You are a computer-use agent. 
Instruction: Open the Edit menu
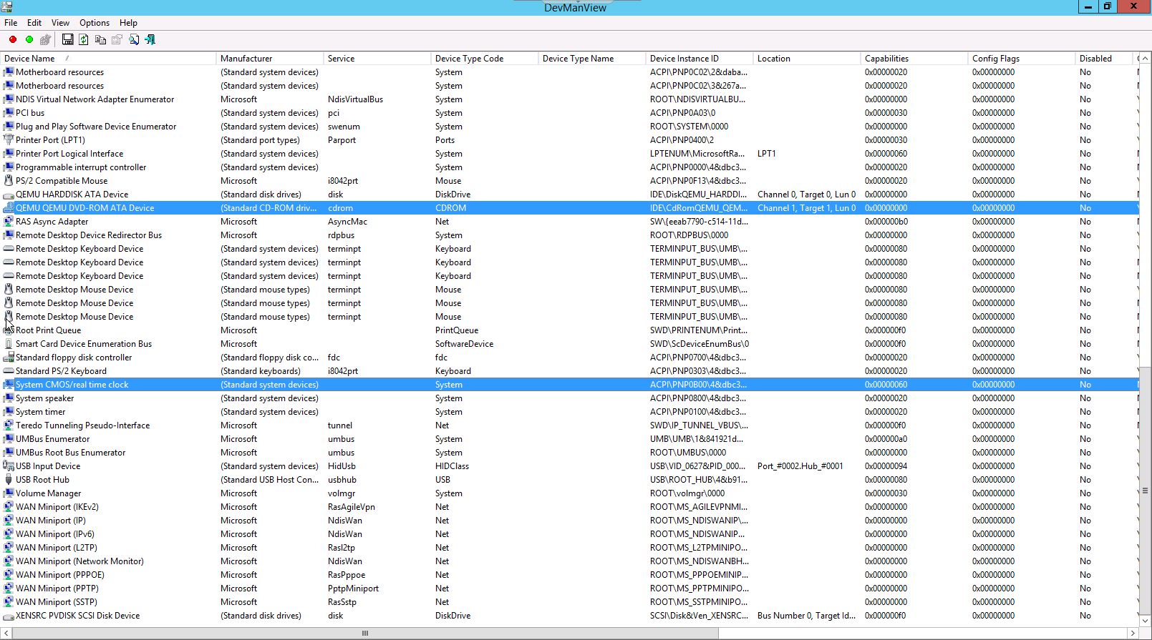point(34,23)
